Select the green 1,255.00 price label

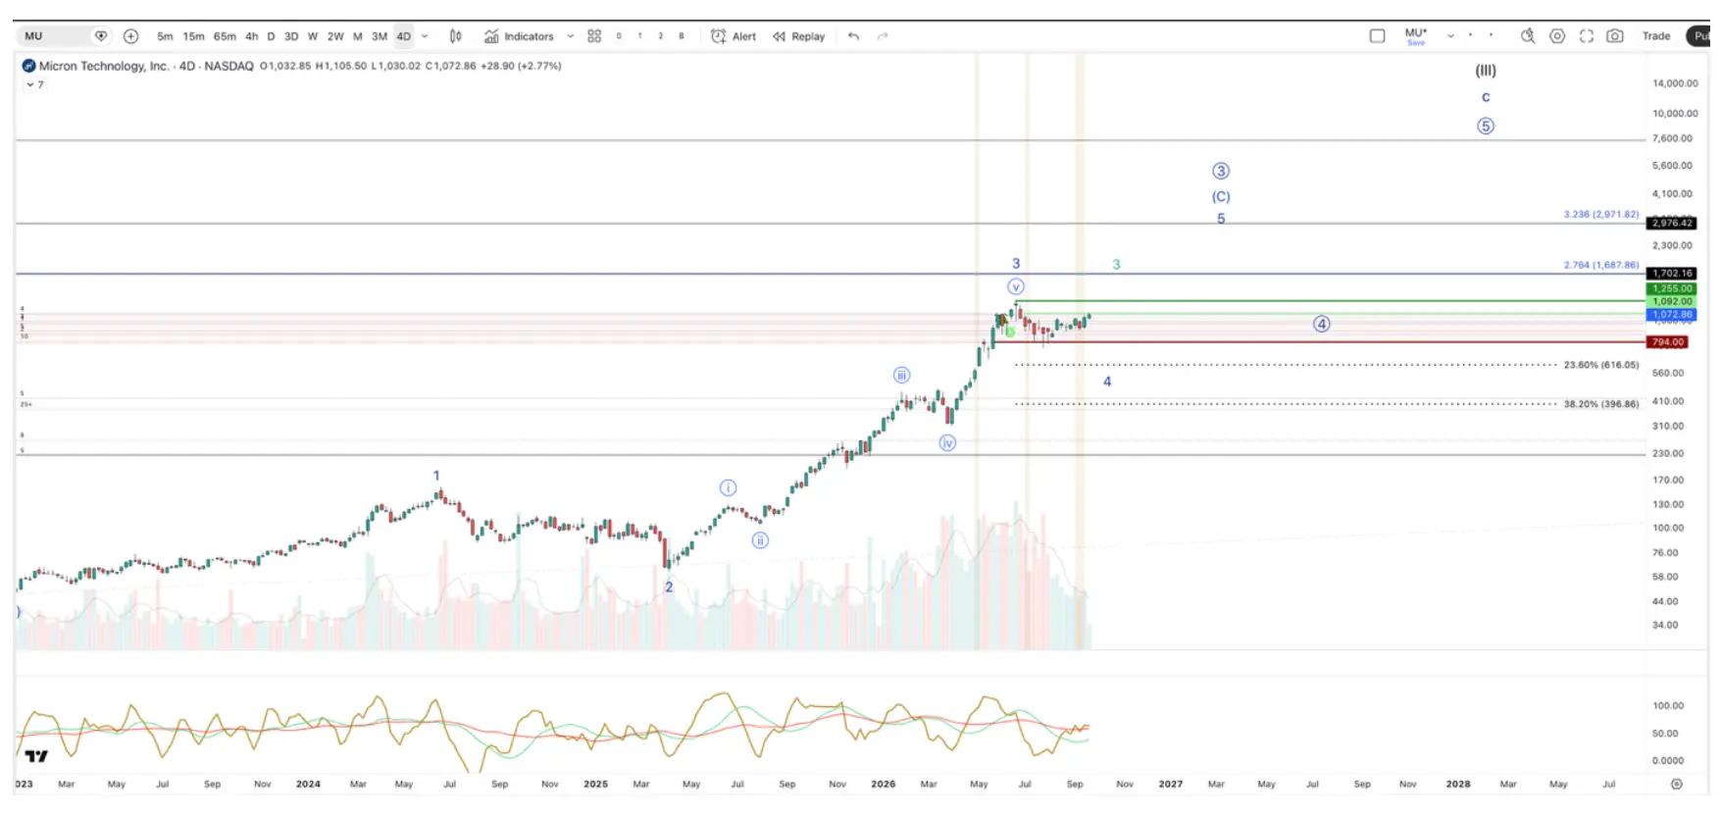pos(1671,288)
